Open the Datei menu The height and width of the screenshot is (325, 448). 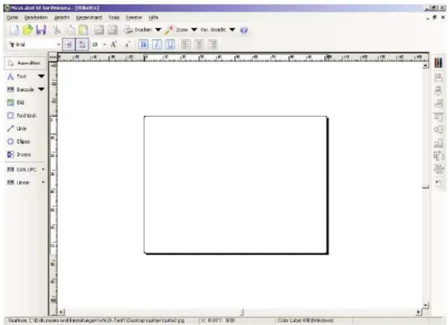click(x=12, y=18)
